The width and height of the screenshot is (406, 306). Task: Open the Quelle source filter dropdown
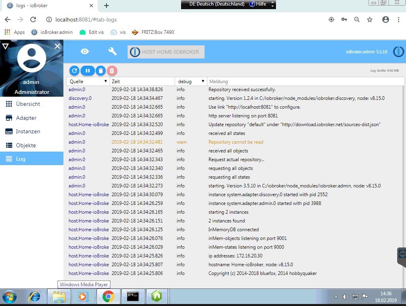coord(88,82)
